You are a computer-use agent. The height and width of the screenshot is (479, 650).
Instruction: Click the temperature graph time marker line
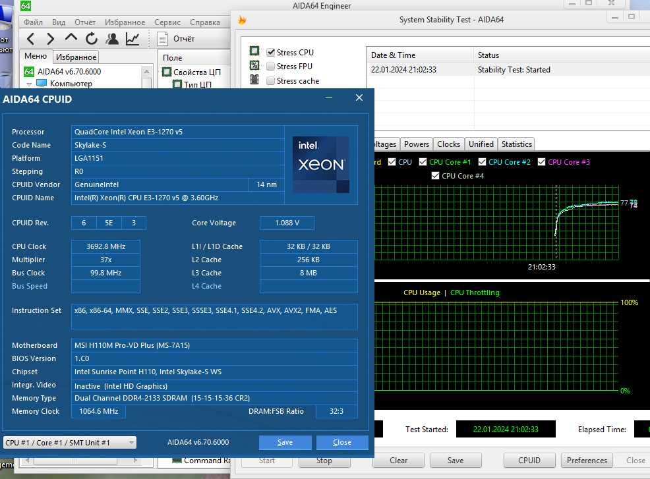(556, 222)
